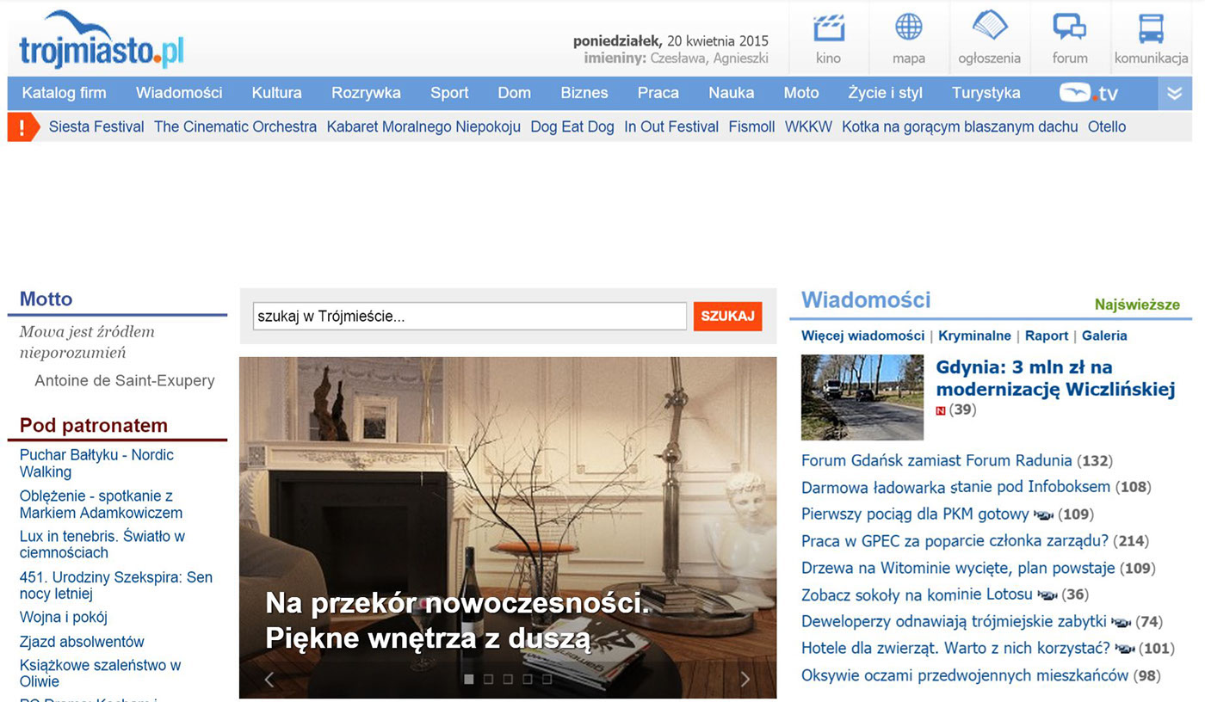Screen dimensions: 1205x702
Task: Open the ogłoszenia classifieds icon
Action: [989, 26]
